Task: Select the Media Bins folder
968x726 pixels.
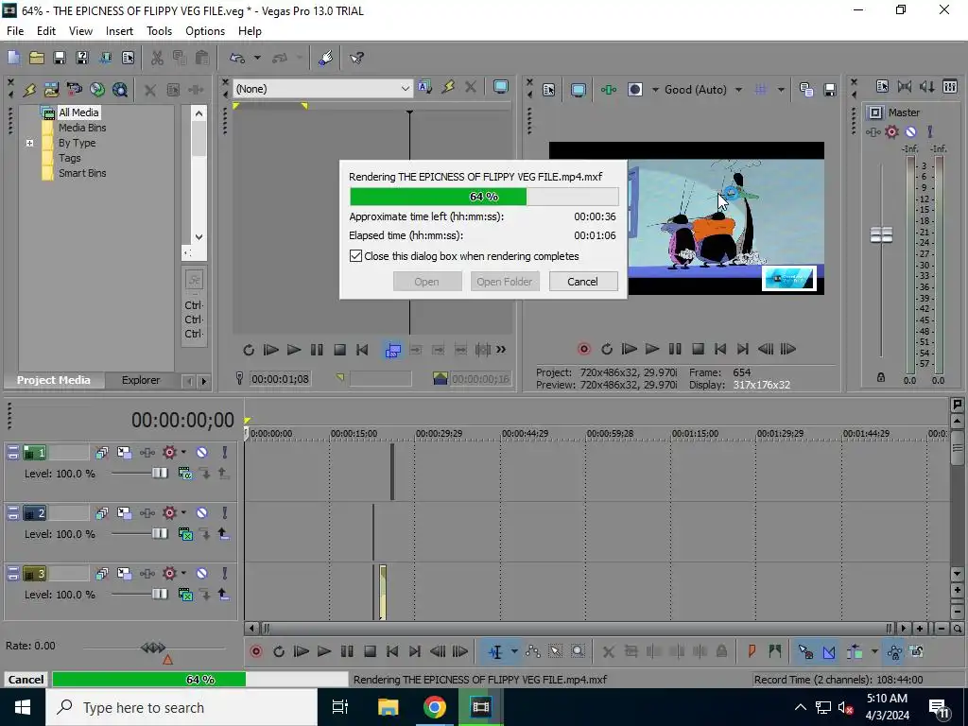Action: 82,128
